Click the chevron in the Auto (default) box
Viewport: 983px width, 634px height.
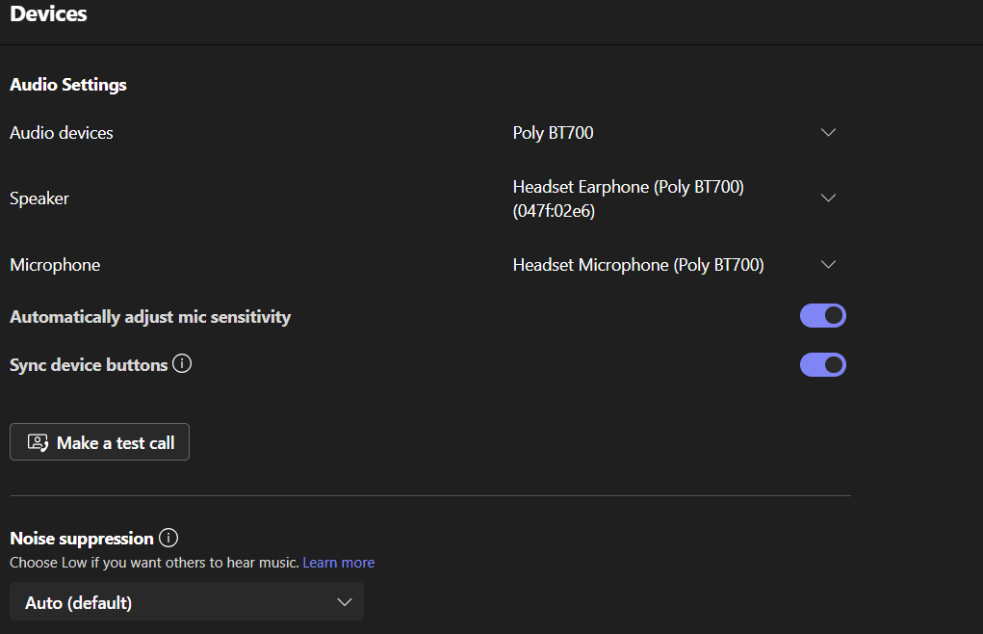click(345, 602)
